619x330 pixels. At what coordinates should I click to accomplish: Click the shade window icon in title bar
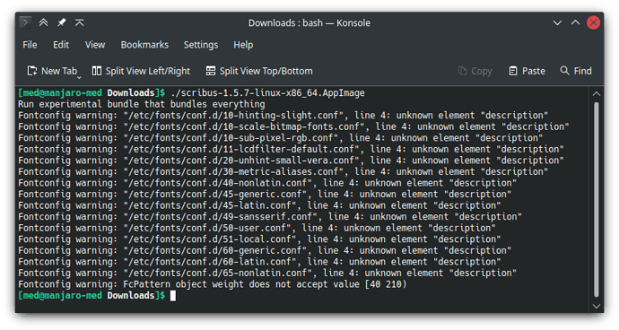coord(79,22)
